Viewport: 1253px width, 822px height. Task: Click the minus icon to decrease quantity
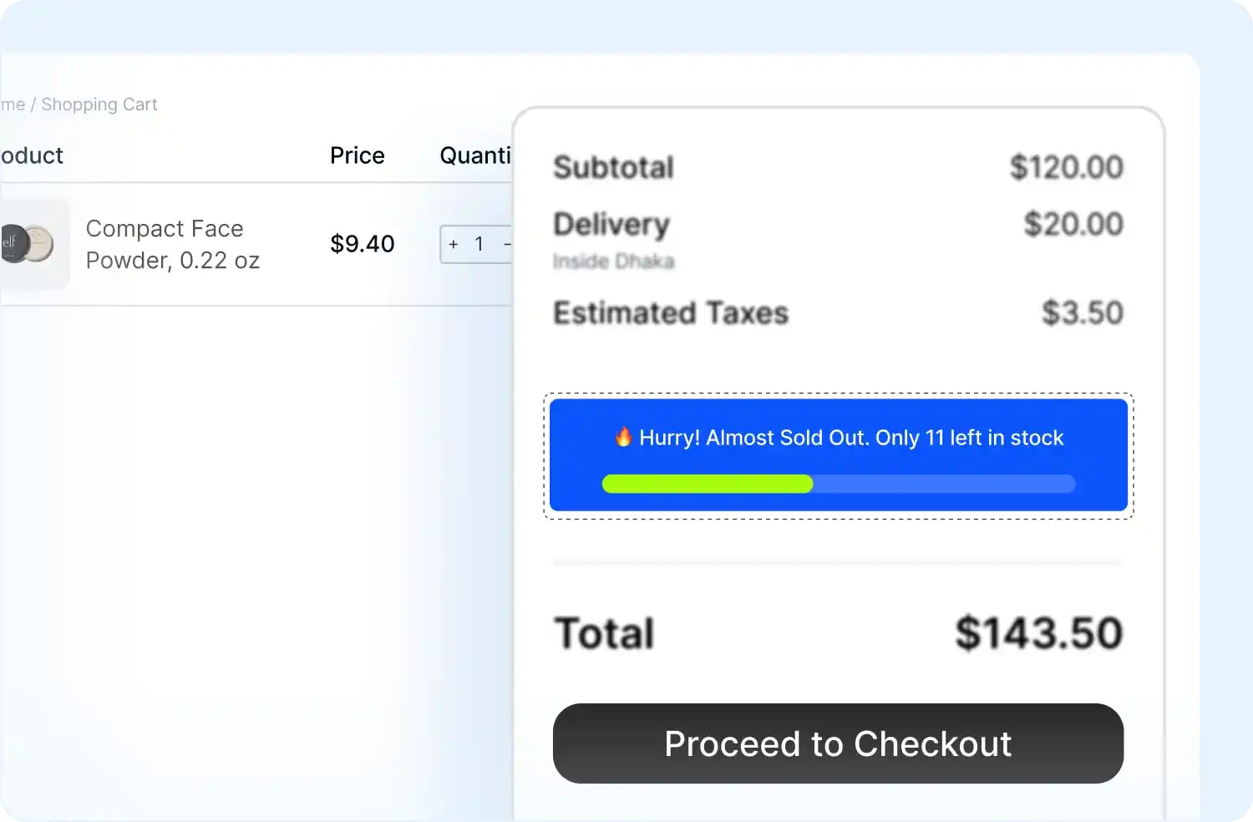pyautogui.click(x=510, y=244)
